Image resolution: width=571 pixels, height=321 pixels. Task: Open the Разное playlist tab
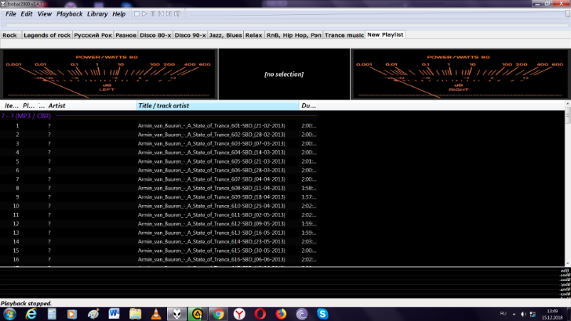[125, 35]
